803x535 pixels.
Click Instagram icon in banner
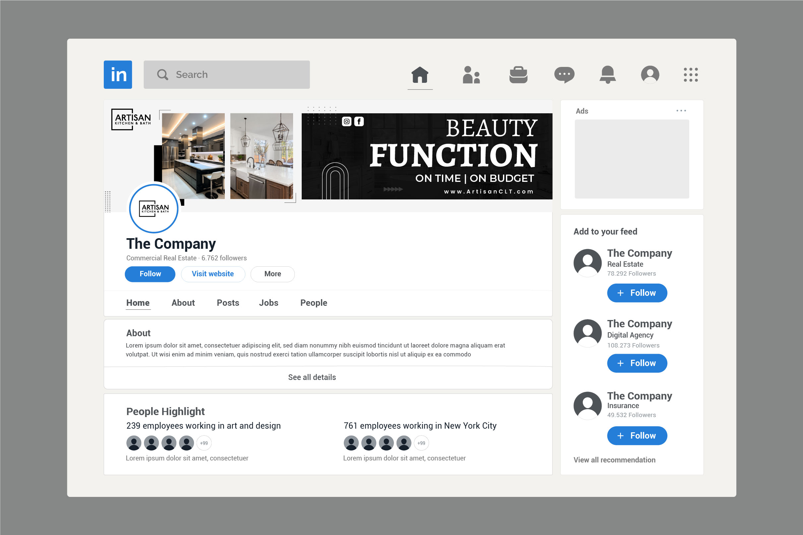point(346,122)
